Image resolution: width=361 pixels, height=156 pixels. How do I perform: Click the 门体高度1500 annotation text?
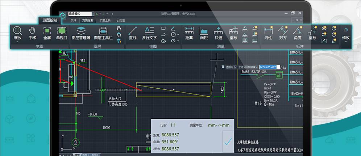coord(118,104)
